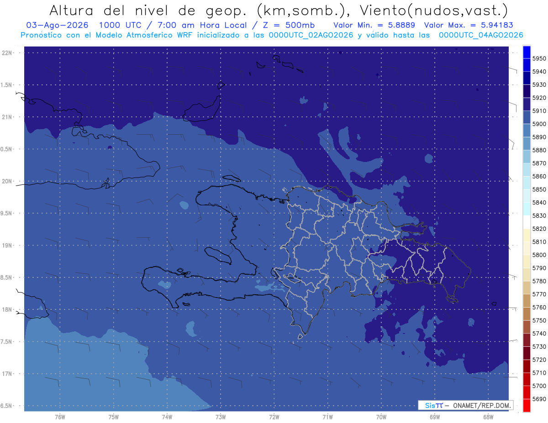Click the 70W longitude label

click(381, 417)
